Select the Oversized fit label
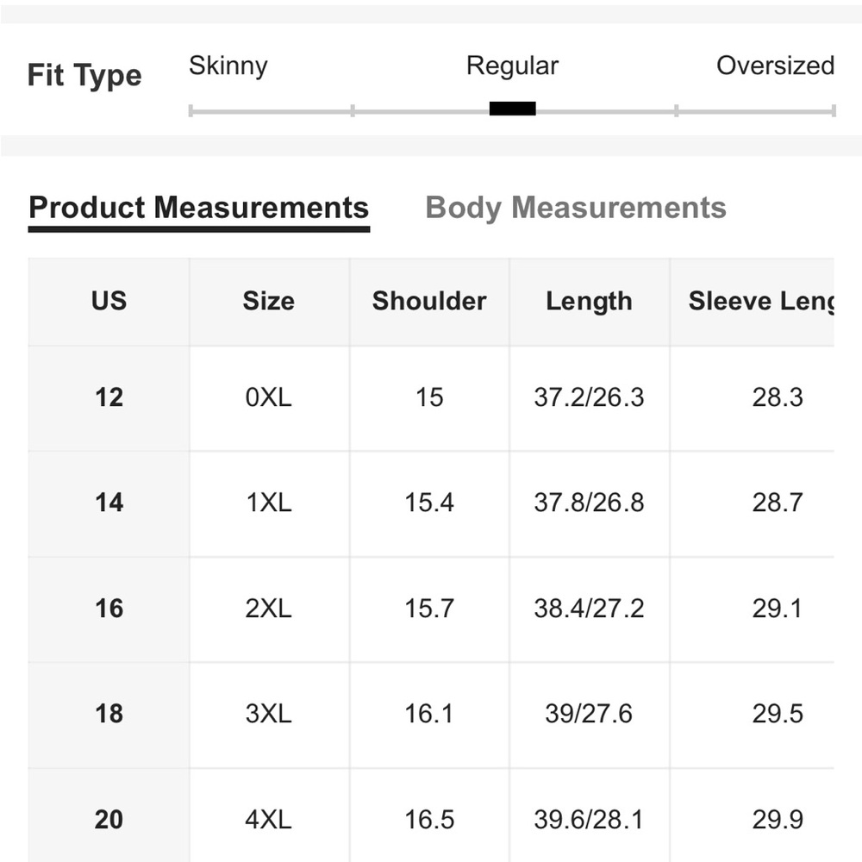This screenshot has width=862, height=862. 775,66
